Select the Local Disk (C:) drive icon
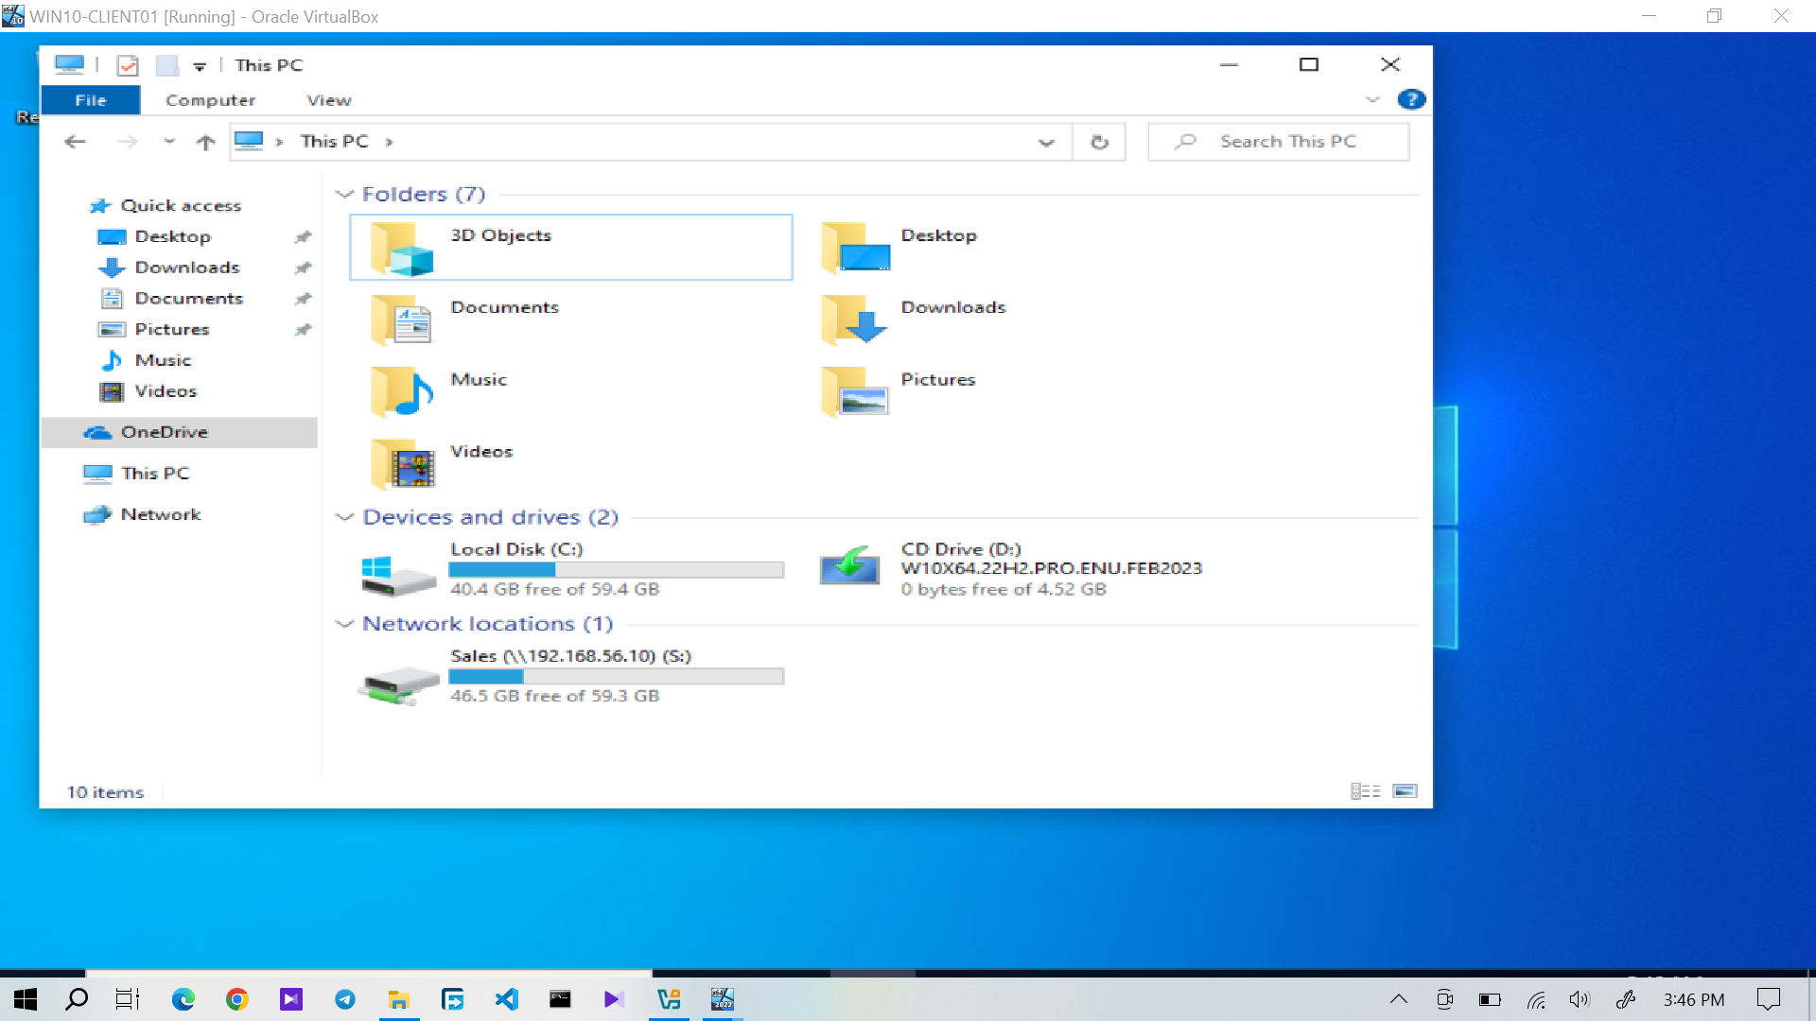 click(x=398, y=575)
